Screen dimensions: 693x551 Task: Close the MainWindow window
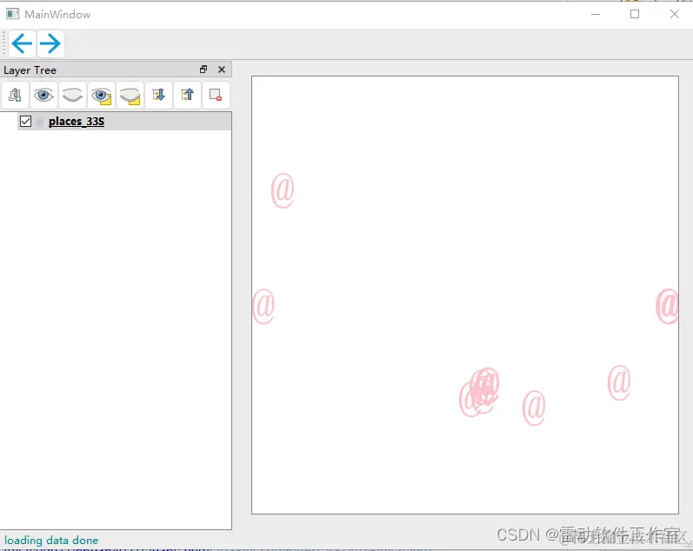675,14
